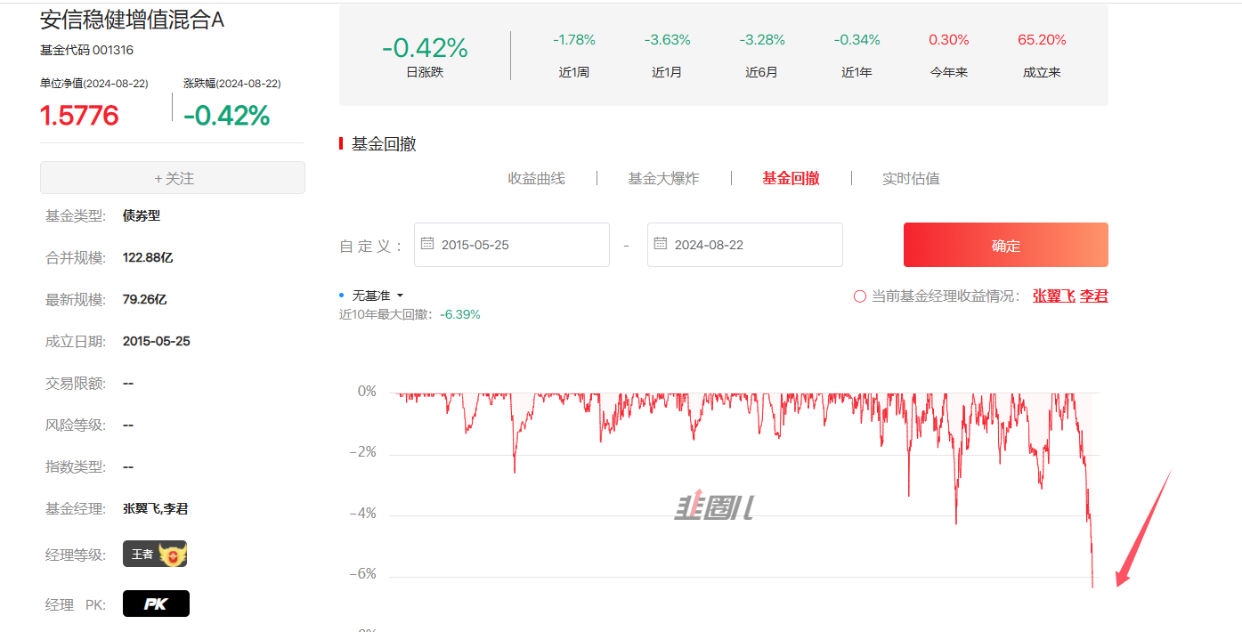Screen dimensions: 1242x632
Task: Click the merged scale value 122.88亿
Action: click(148, 257)
